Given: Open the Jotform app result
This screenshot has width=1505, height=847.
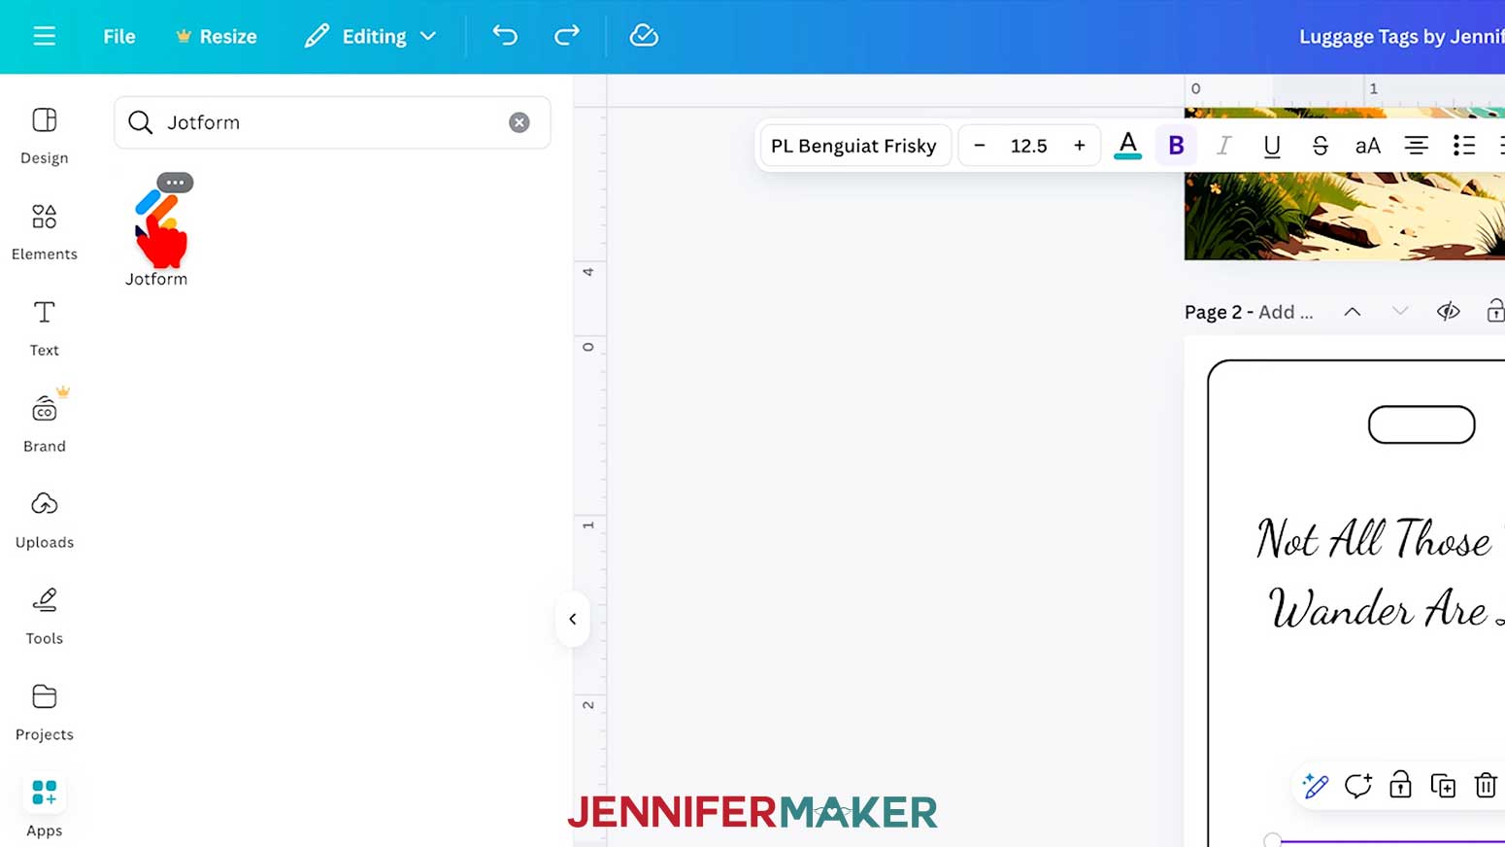Looking at the screenshot, I should click(x=156, y=233).
